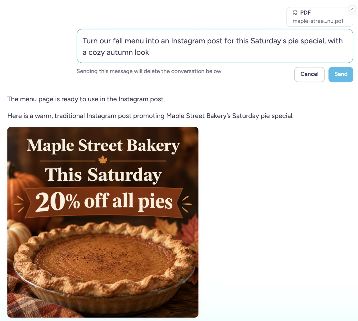Click the bold PDF label on the attachment chip
The width and height of the screenshot is (358, 321).
point(305,12)
